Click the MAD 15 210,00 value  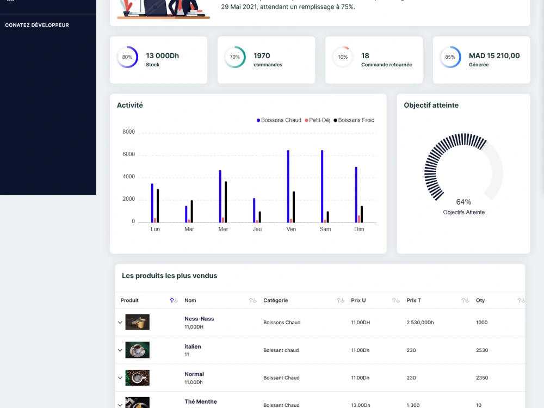click(494, 56)
